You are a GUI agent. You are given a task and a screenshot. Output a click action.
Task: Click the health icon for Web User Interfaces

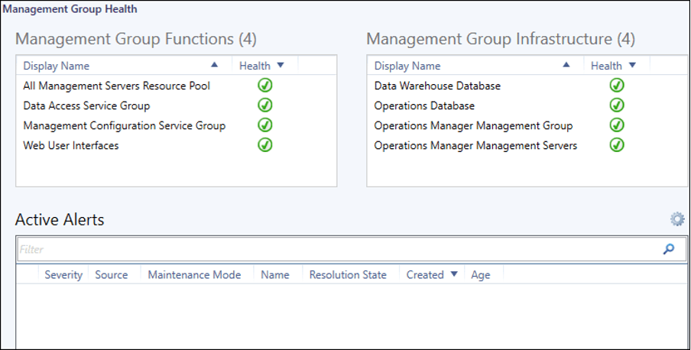click(265, 144)
